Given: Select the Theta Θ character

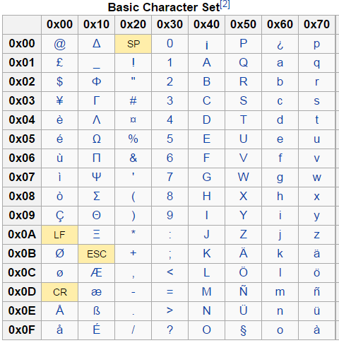Looking at the screenshot, I should click(x=97, y=215).
